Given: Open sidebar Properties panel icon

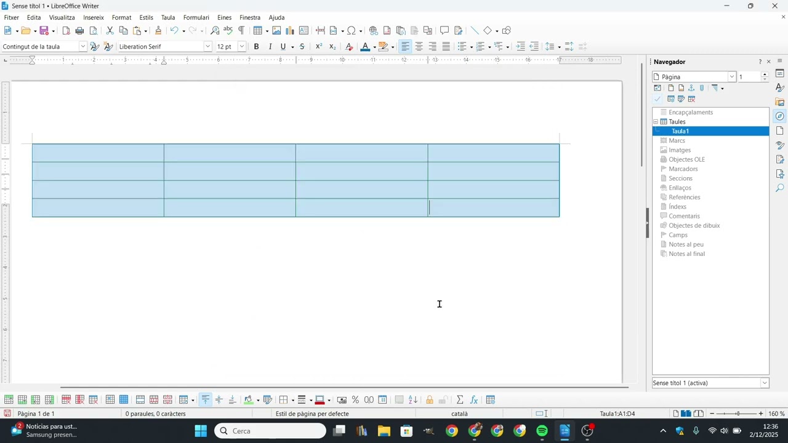Looking at the screenshot, I should (780, 73).
